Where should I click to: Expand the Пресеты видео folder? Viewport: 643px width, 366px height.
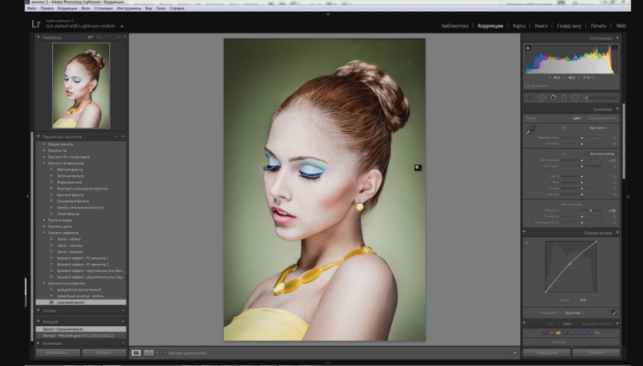click(44, 220)
